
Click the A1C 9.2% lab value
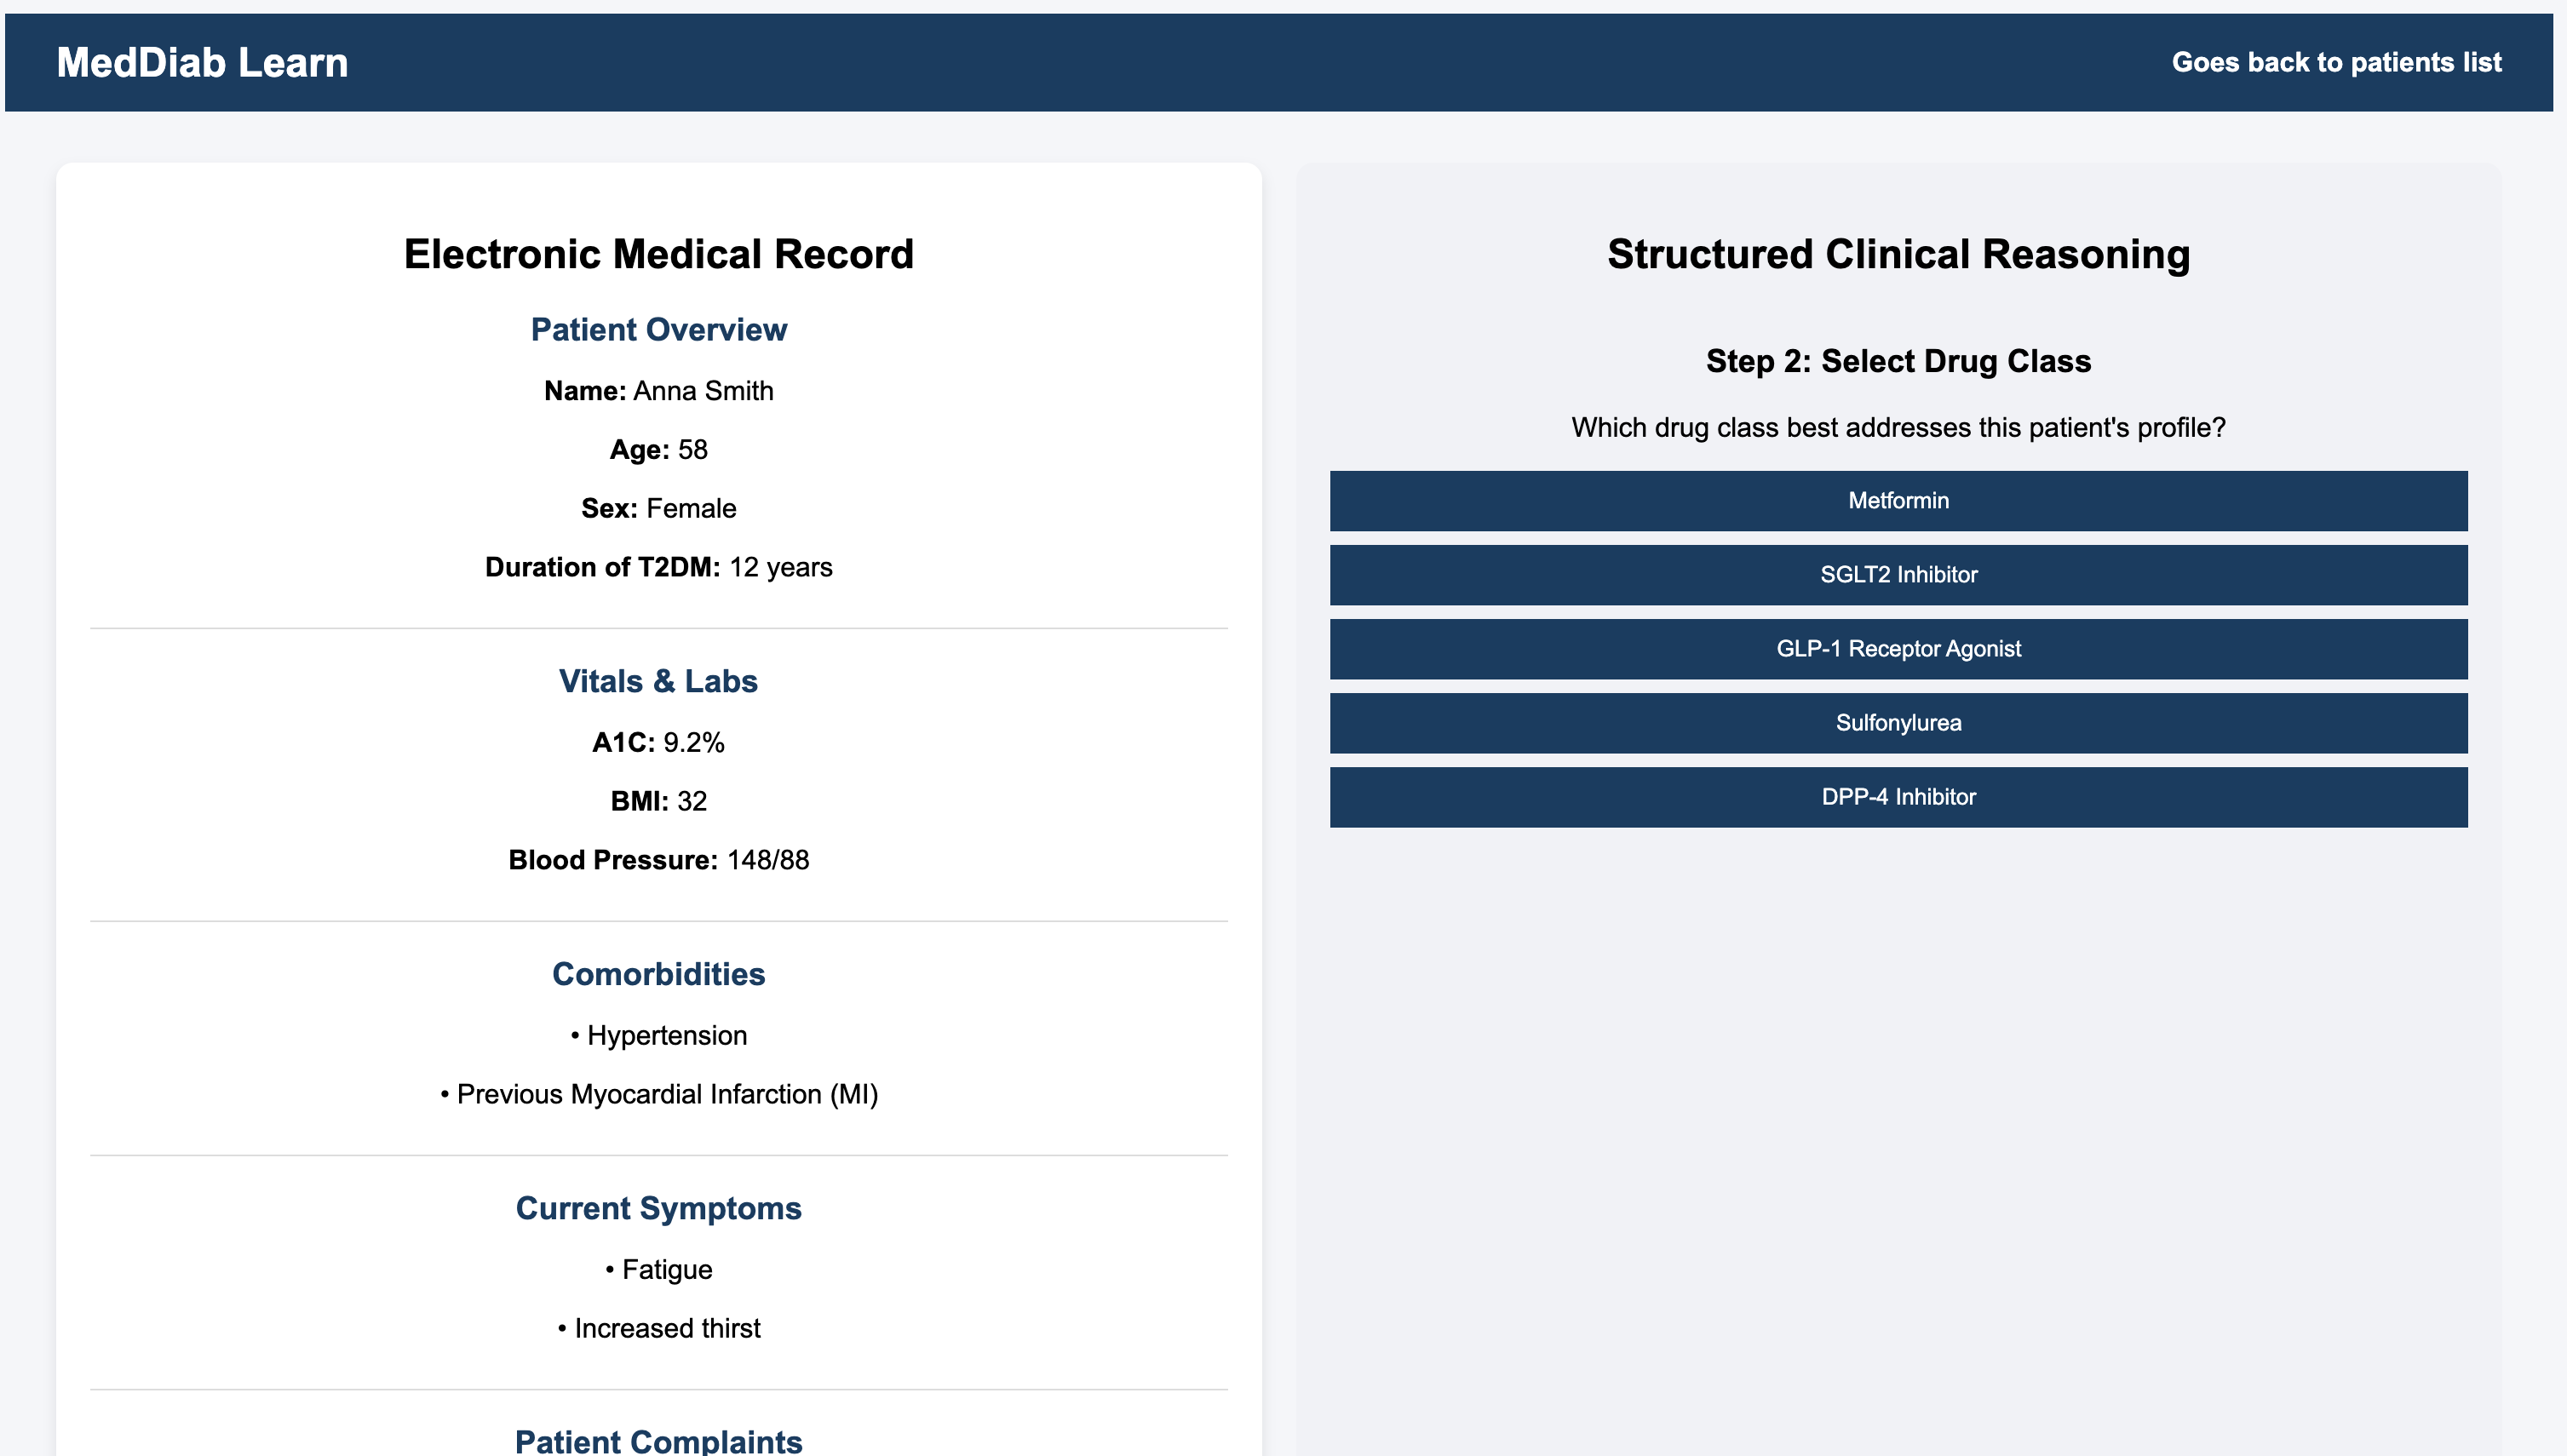[658, 742]
